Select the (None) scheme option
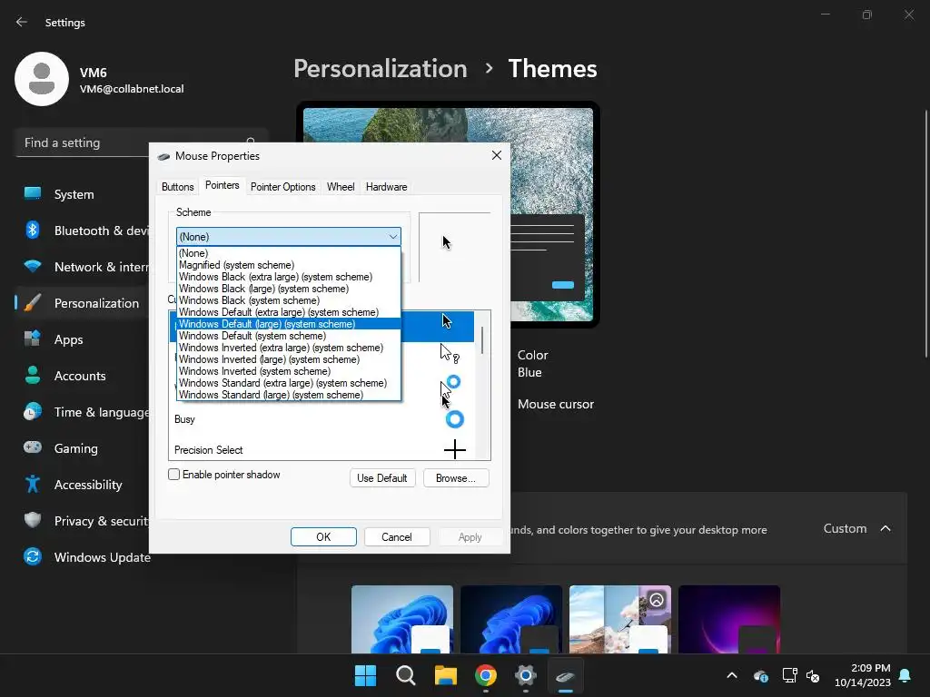This screenshot has width=930, height=697. (289, 253)
